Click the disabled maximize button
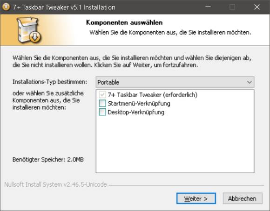 click(x=232, y=7)
